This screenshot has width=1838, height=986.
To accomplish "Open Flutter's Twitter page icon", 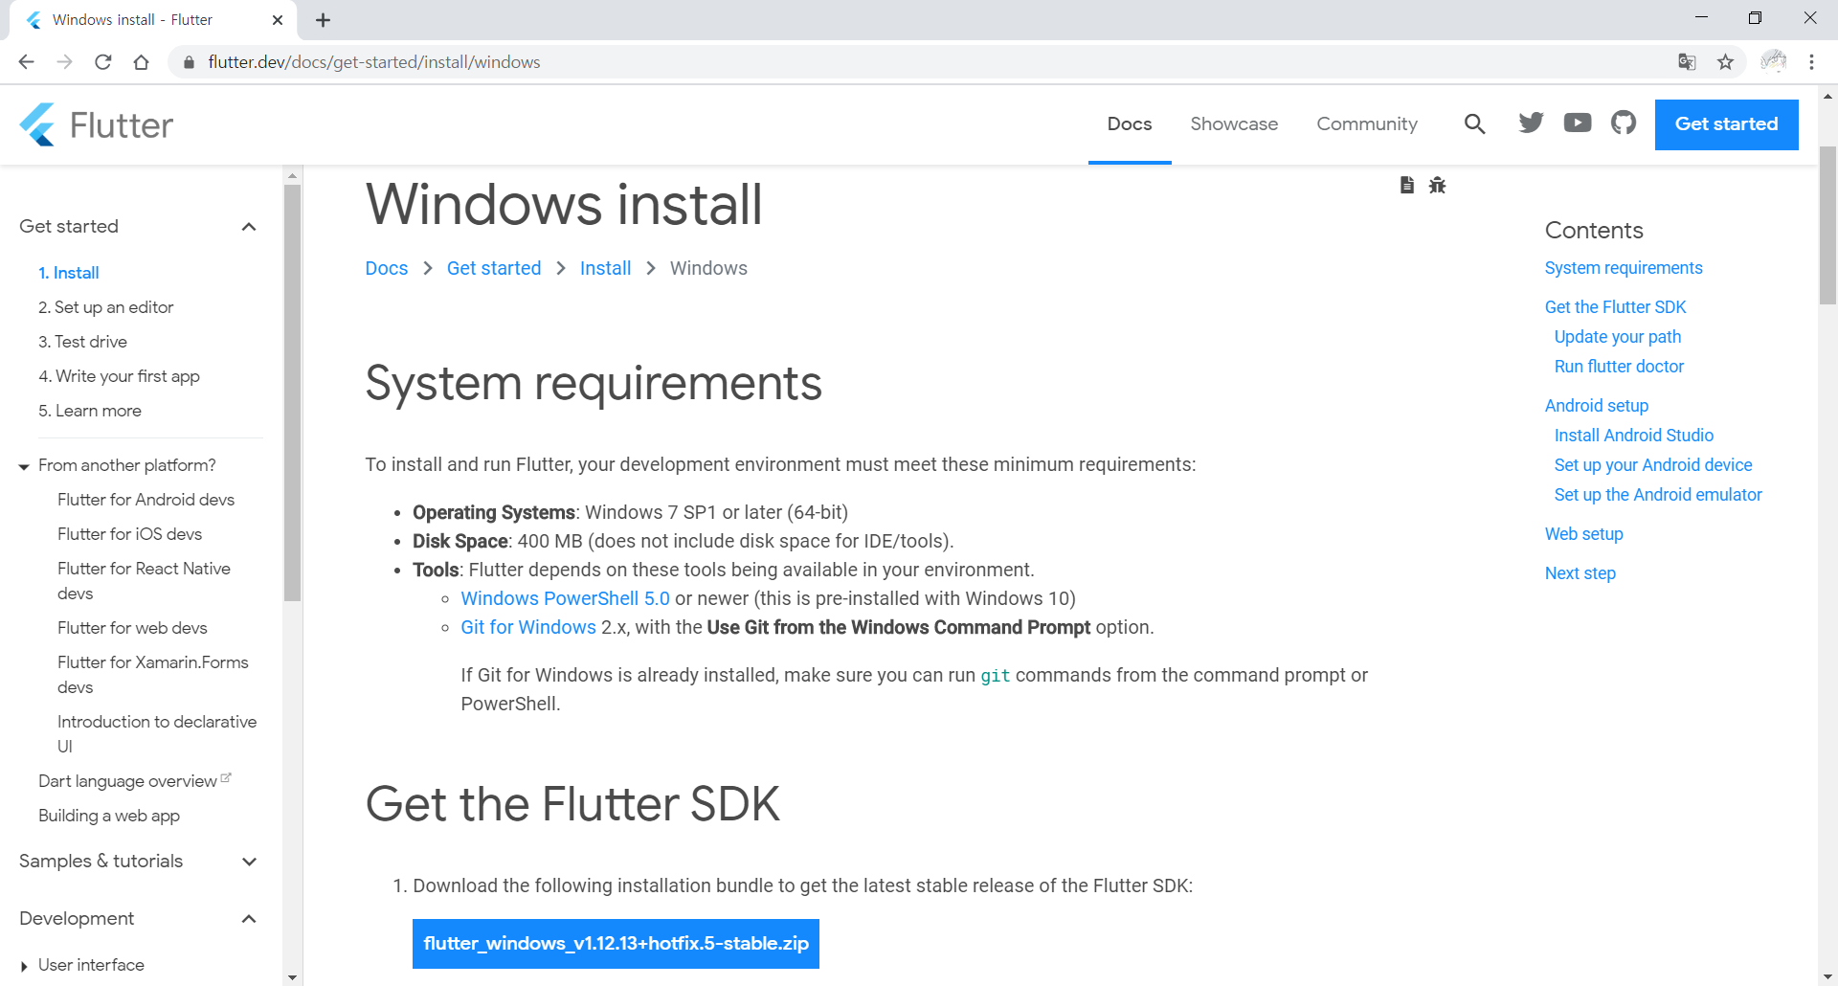I will click(1531, 123).
